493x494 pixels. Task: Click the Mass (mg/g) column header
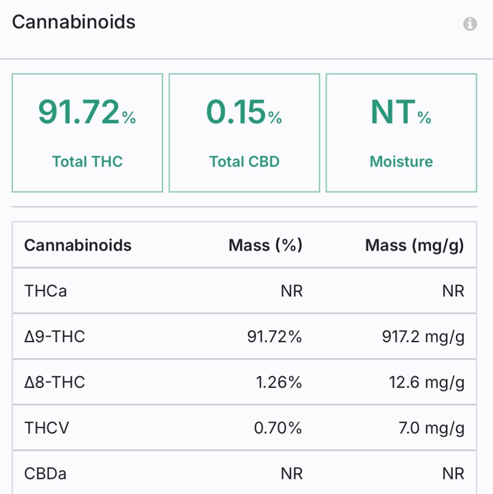point(414,245)
